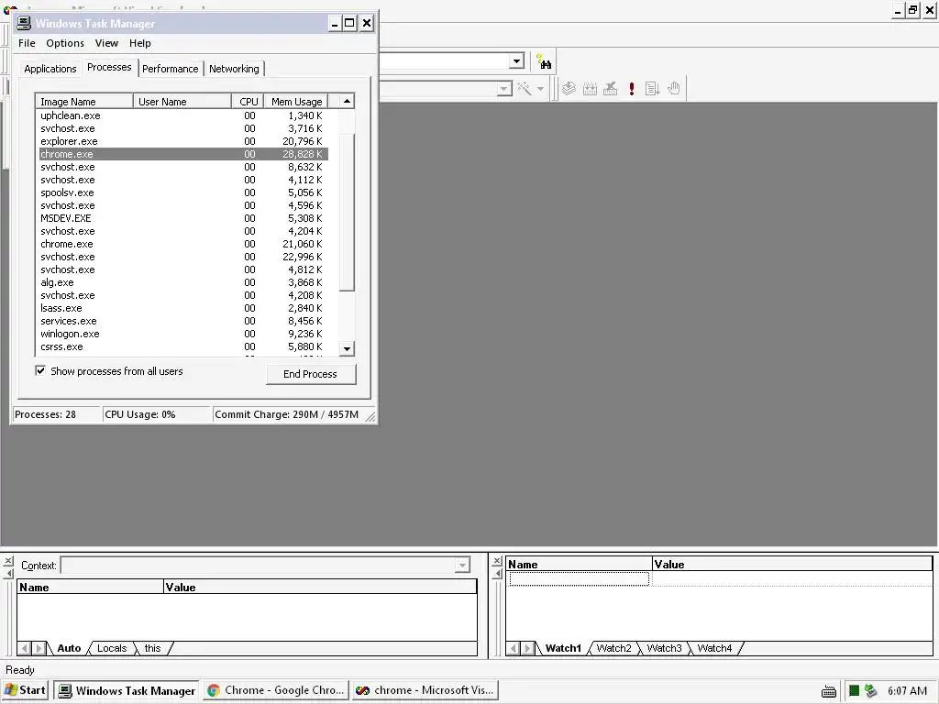Open the Help menu in Task Manager
939x704 pixels.
pos(140,43)
